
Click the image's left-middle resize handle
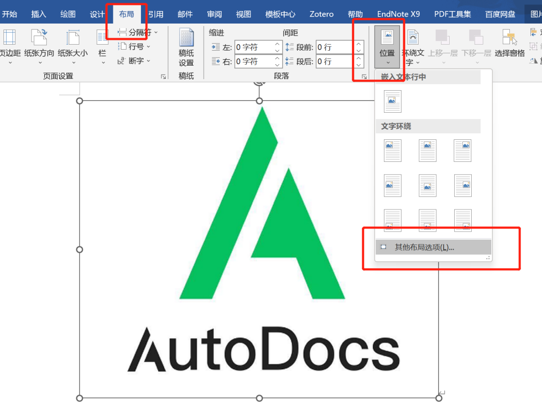tap(79, 250)
